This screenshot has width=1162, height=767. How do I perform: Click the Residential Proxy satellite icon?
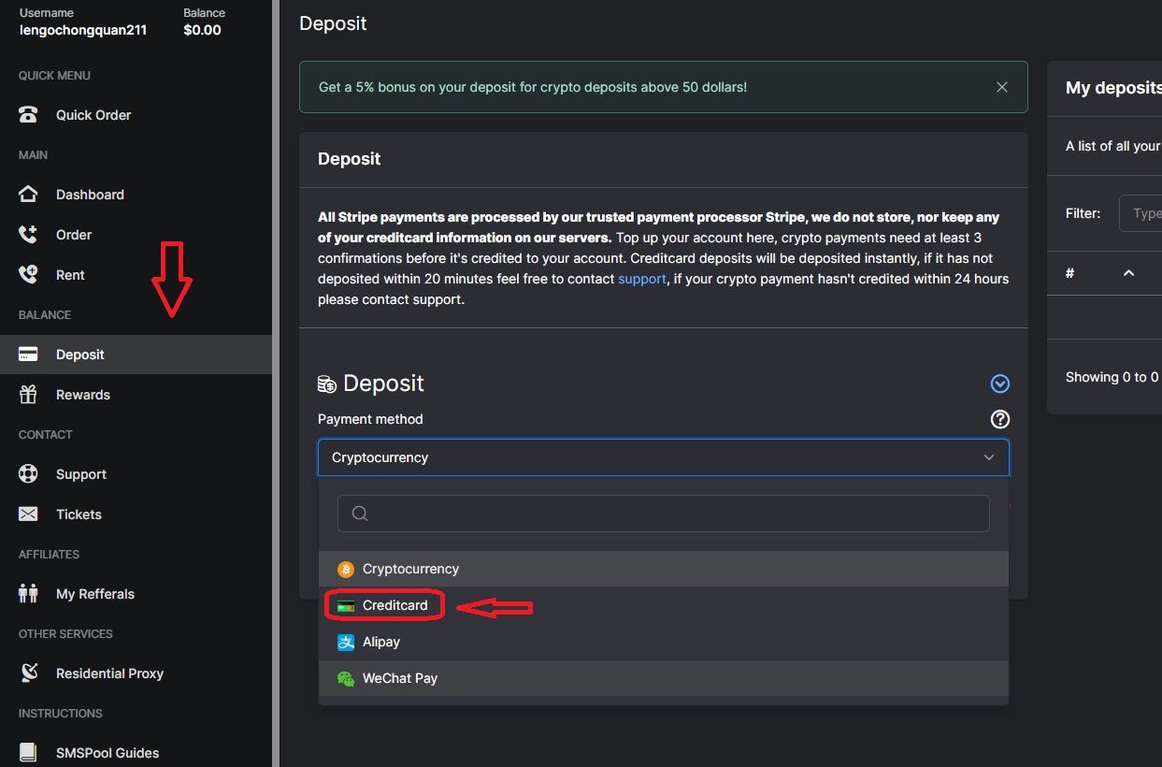pos(28,673)
